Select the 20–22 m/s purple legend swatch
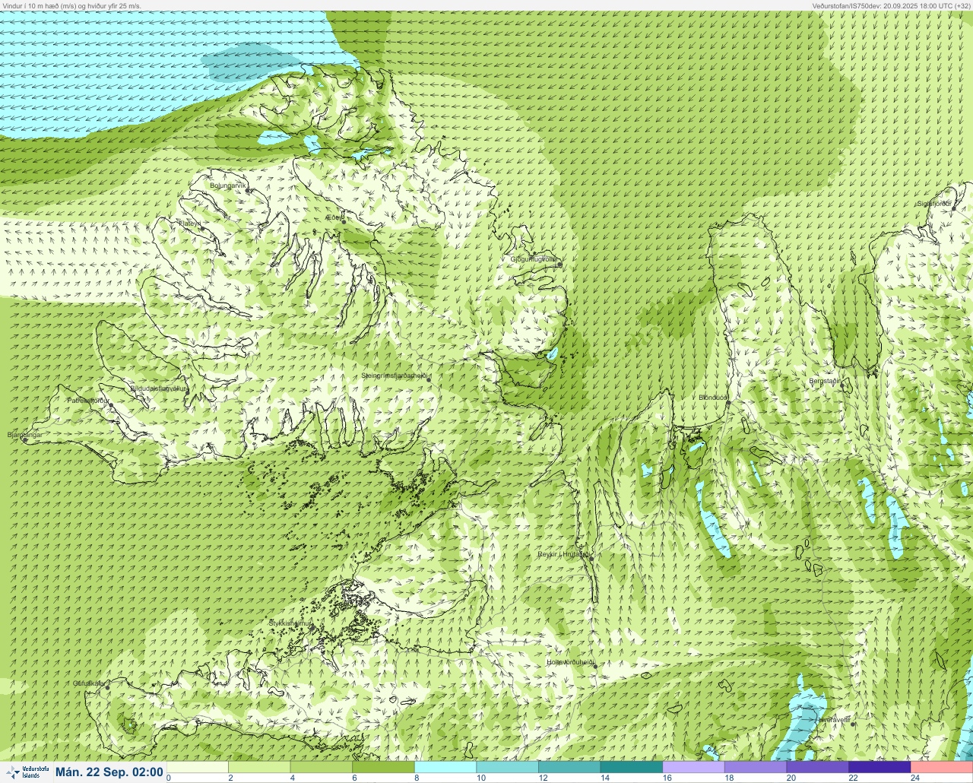The image size is (973, 783). [817, 766]
